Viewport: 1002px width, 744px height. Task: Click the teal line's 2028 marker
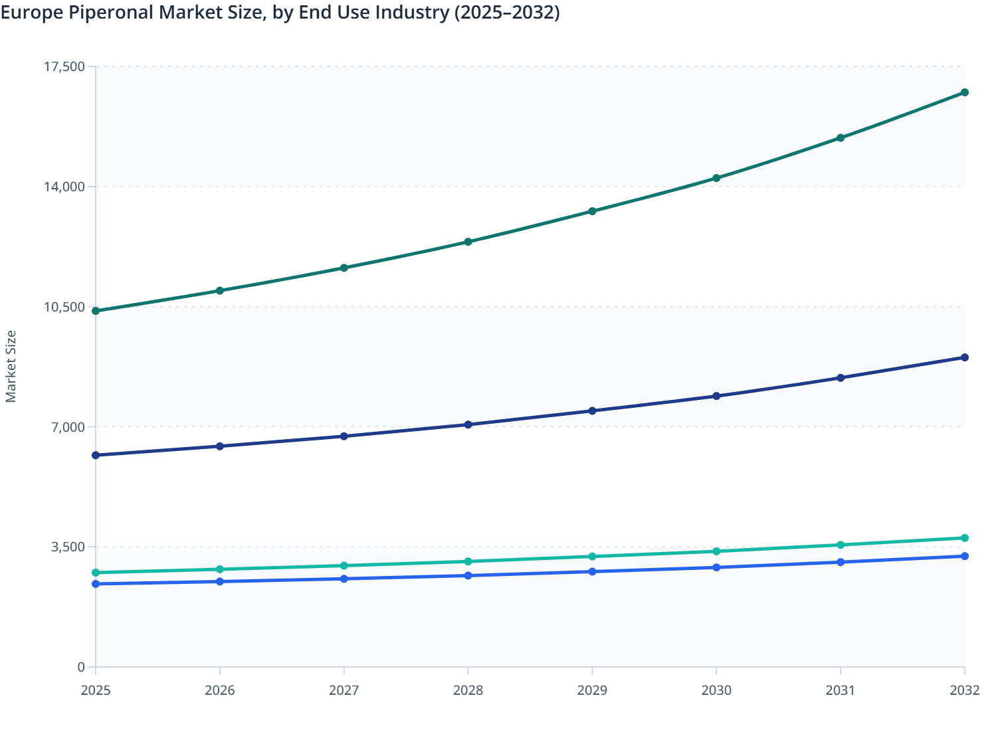pos(468,561)
